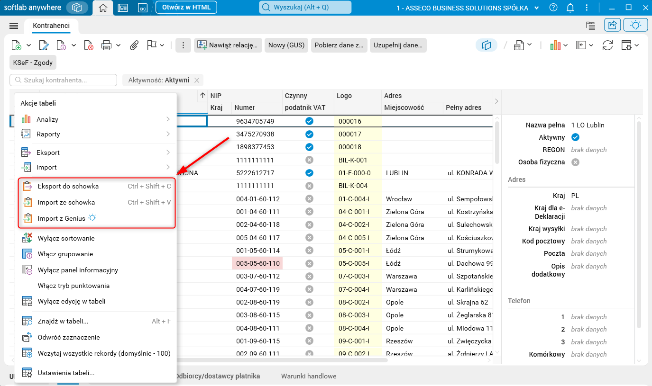This screenshot has width=652, height=386.
Task: Go to the home screen icon
Action: point(103,8)
